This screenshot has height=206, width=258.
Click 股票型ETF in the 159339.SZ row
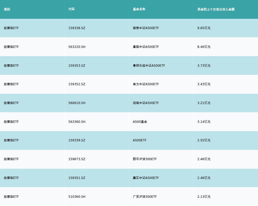point(11,140)
